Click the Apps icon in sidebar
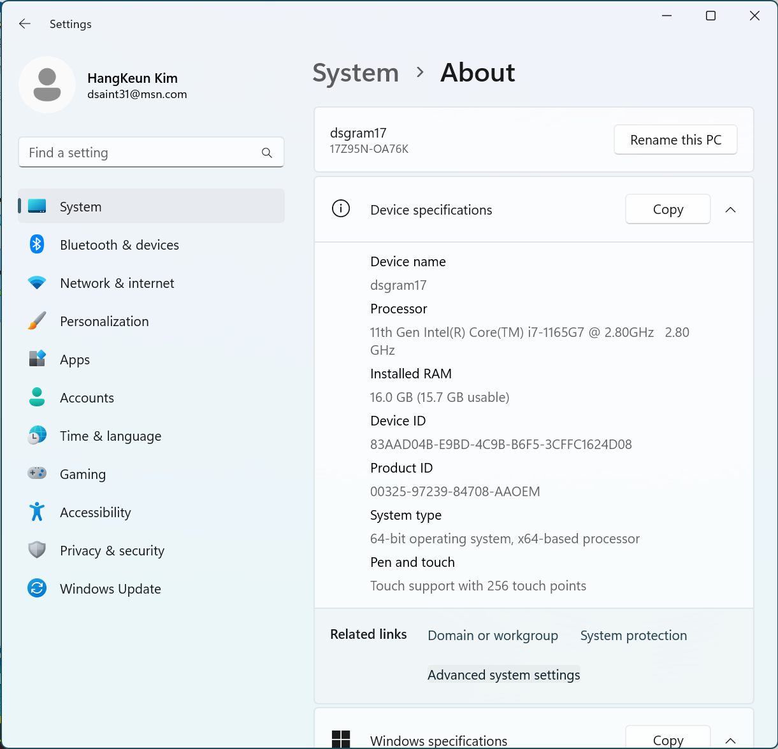778x749 pixels. pos(37,359)
